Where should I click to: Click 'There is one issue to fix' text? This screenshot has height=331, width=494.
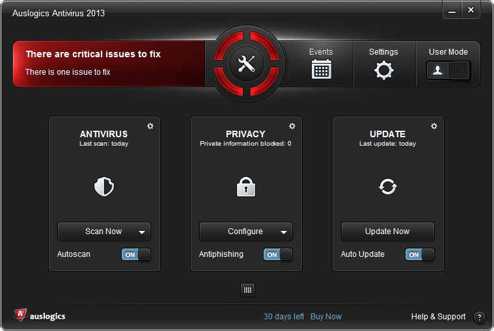[68, 72]
